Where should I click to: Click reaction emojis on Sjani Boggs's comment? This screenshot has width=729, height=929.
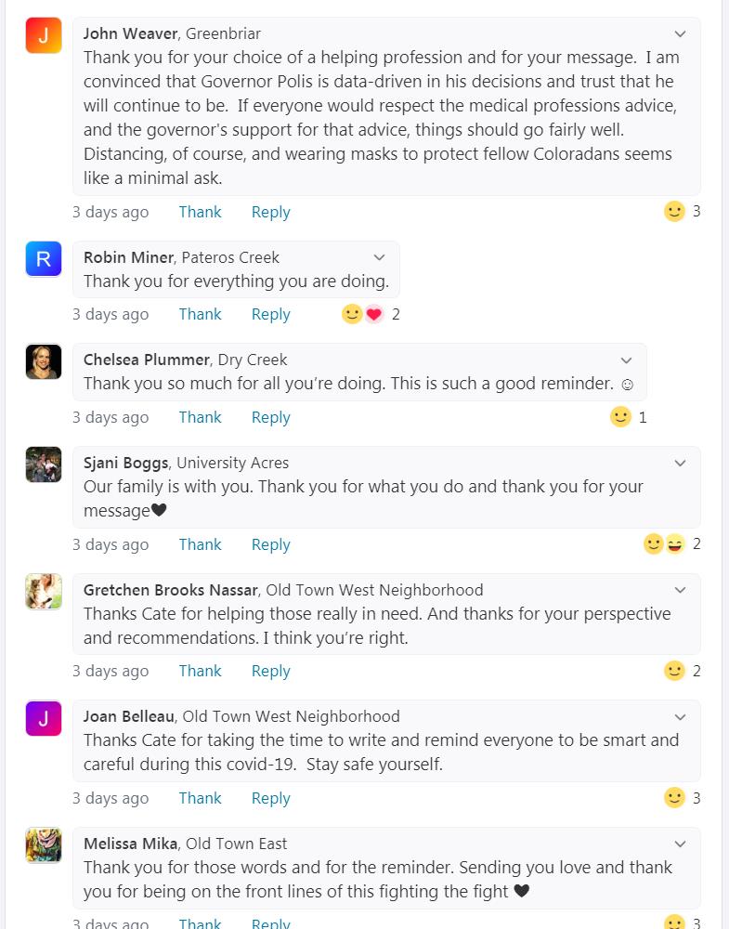pos(664,544)
